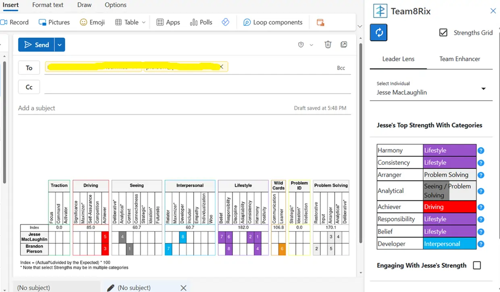The image size is (500, 292).
Task: Click the Record button in the ribbon
Action: [x=15, y=22]
